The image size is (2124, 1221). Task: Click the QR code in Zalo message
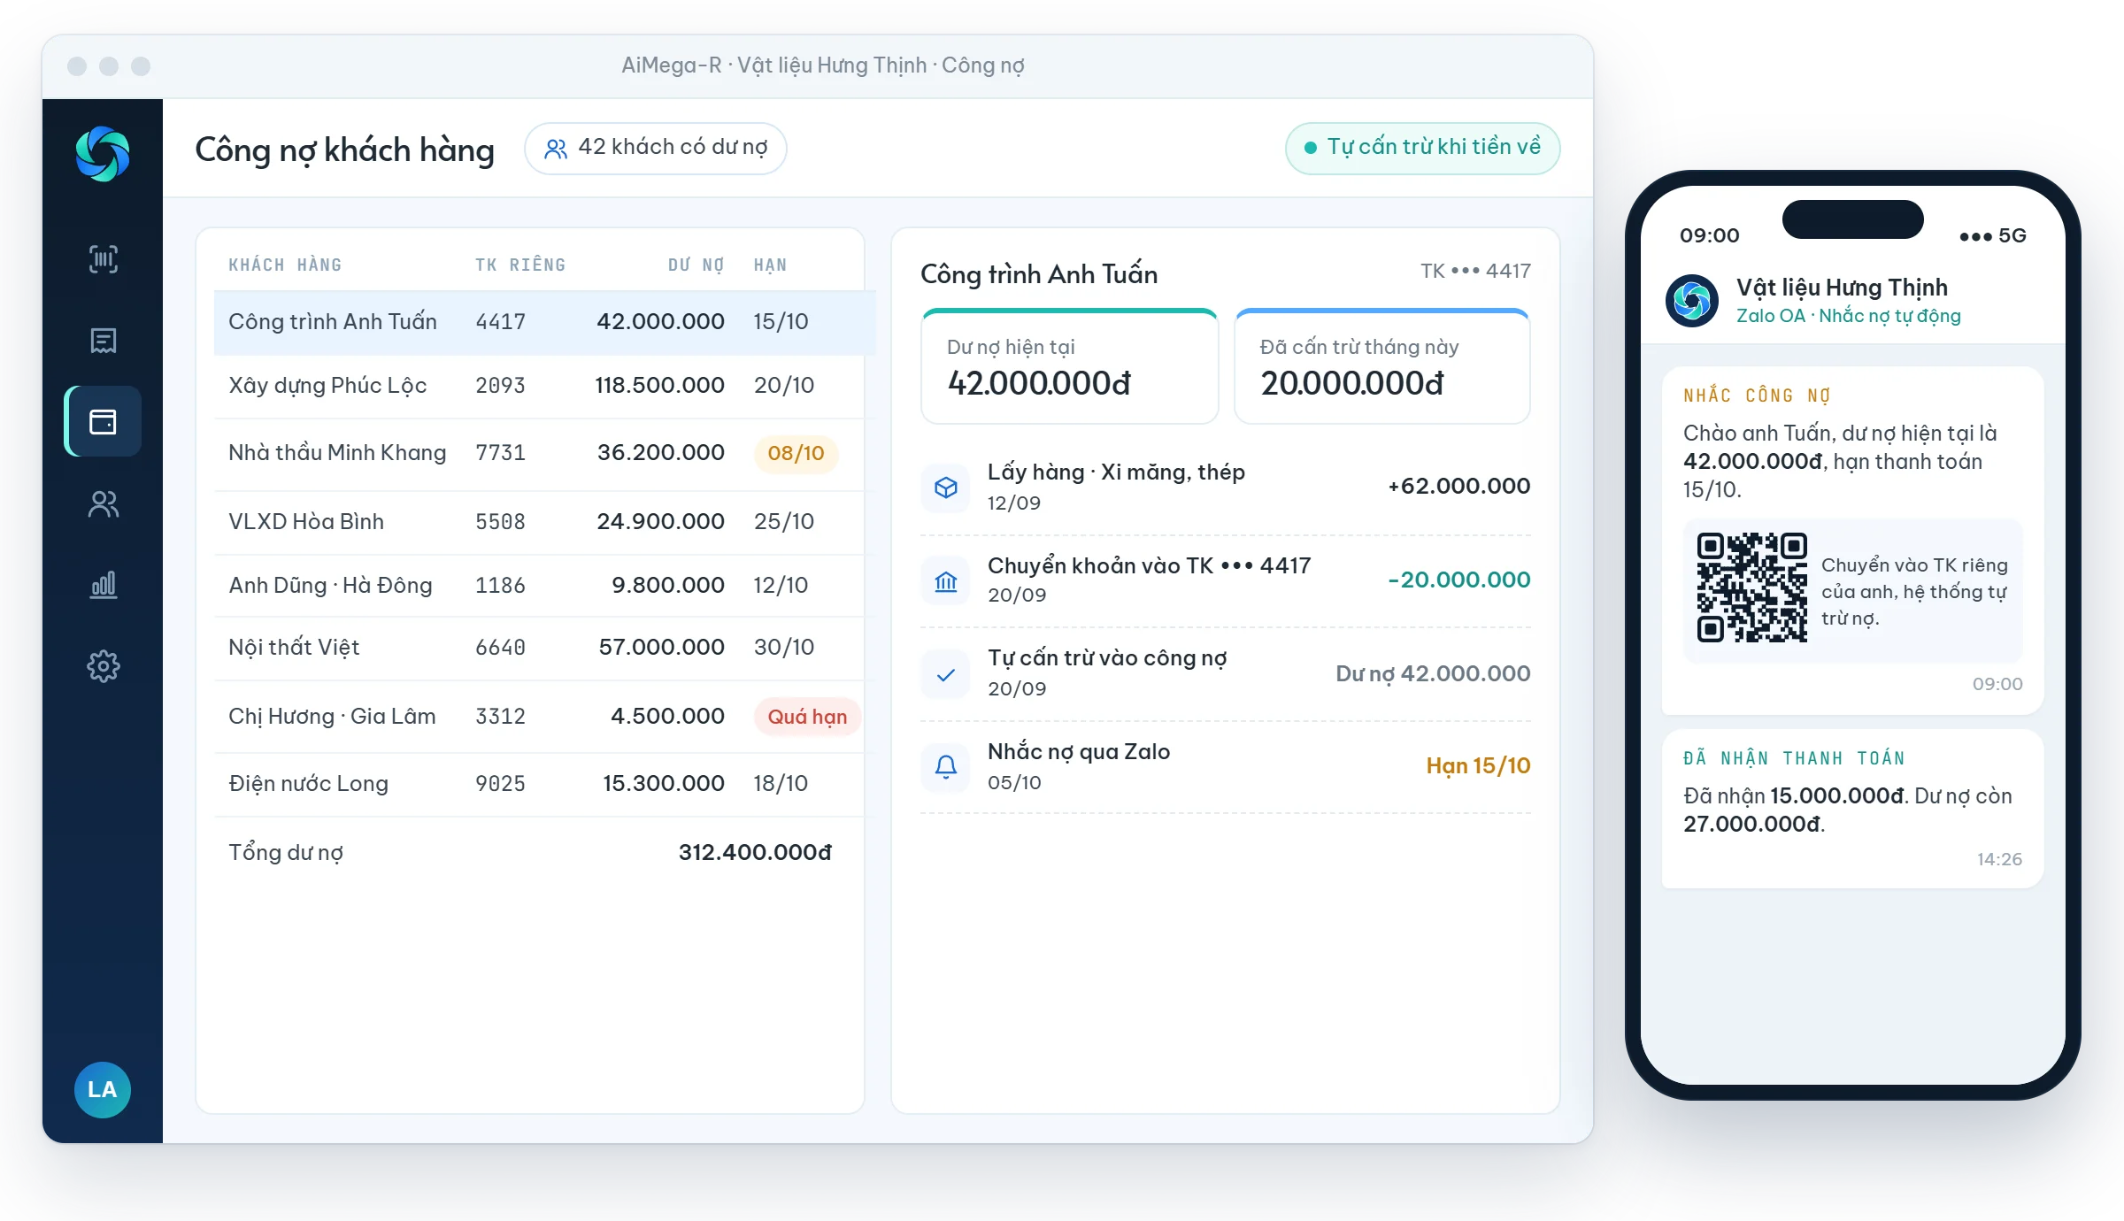1751,587
